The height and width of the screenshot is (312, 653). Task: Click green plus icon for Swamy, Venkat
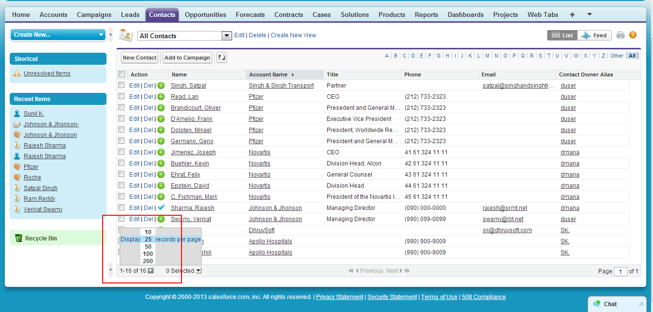click(161, 219)
